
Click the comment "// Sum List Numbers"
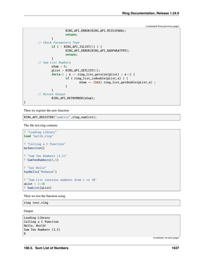click(54, 62)
